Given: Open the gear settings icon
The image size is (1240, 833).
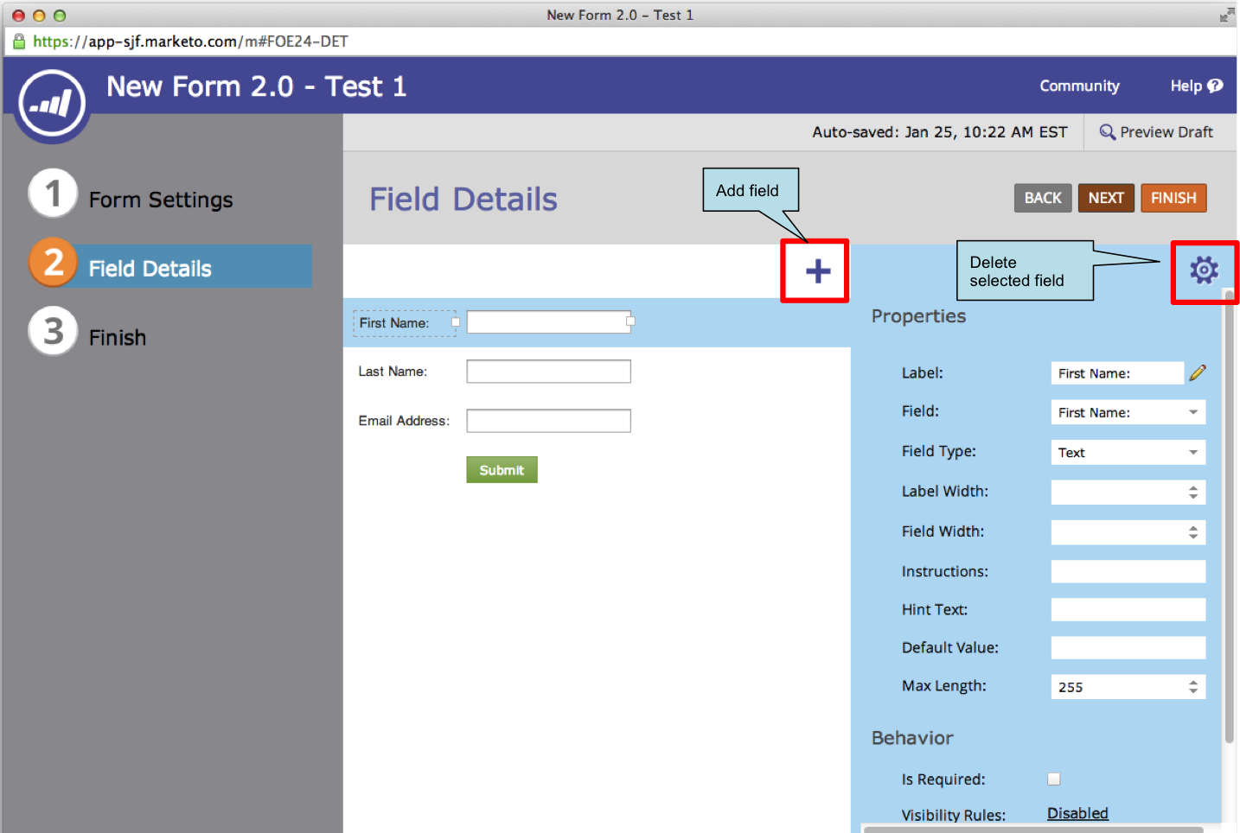Looking at the screenshot, I should pos(1203,270).
